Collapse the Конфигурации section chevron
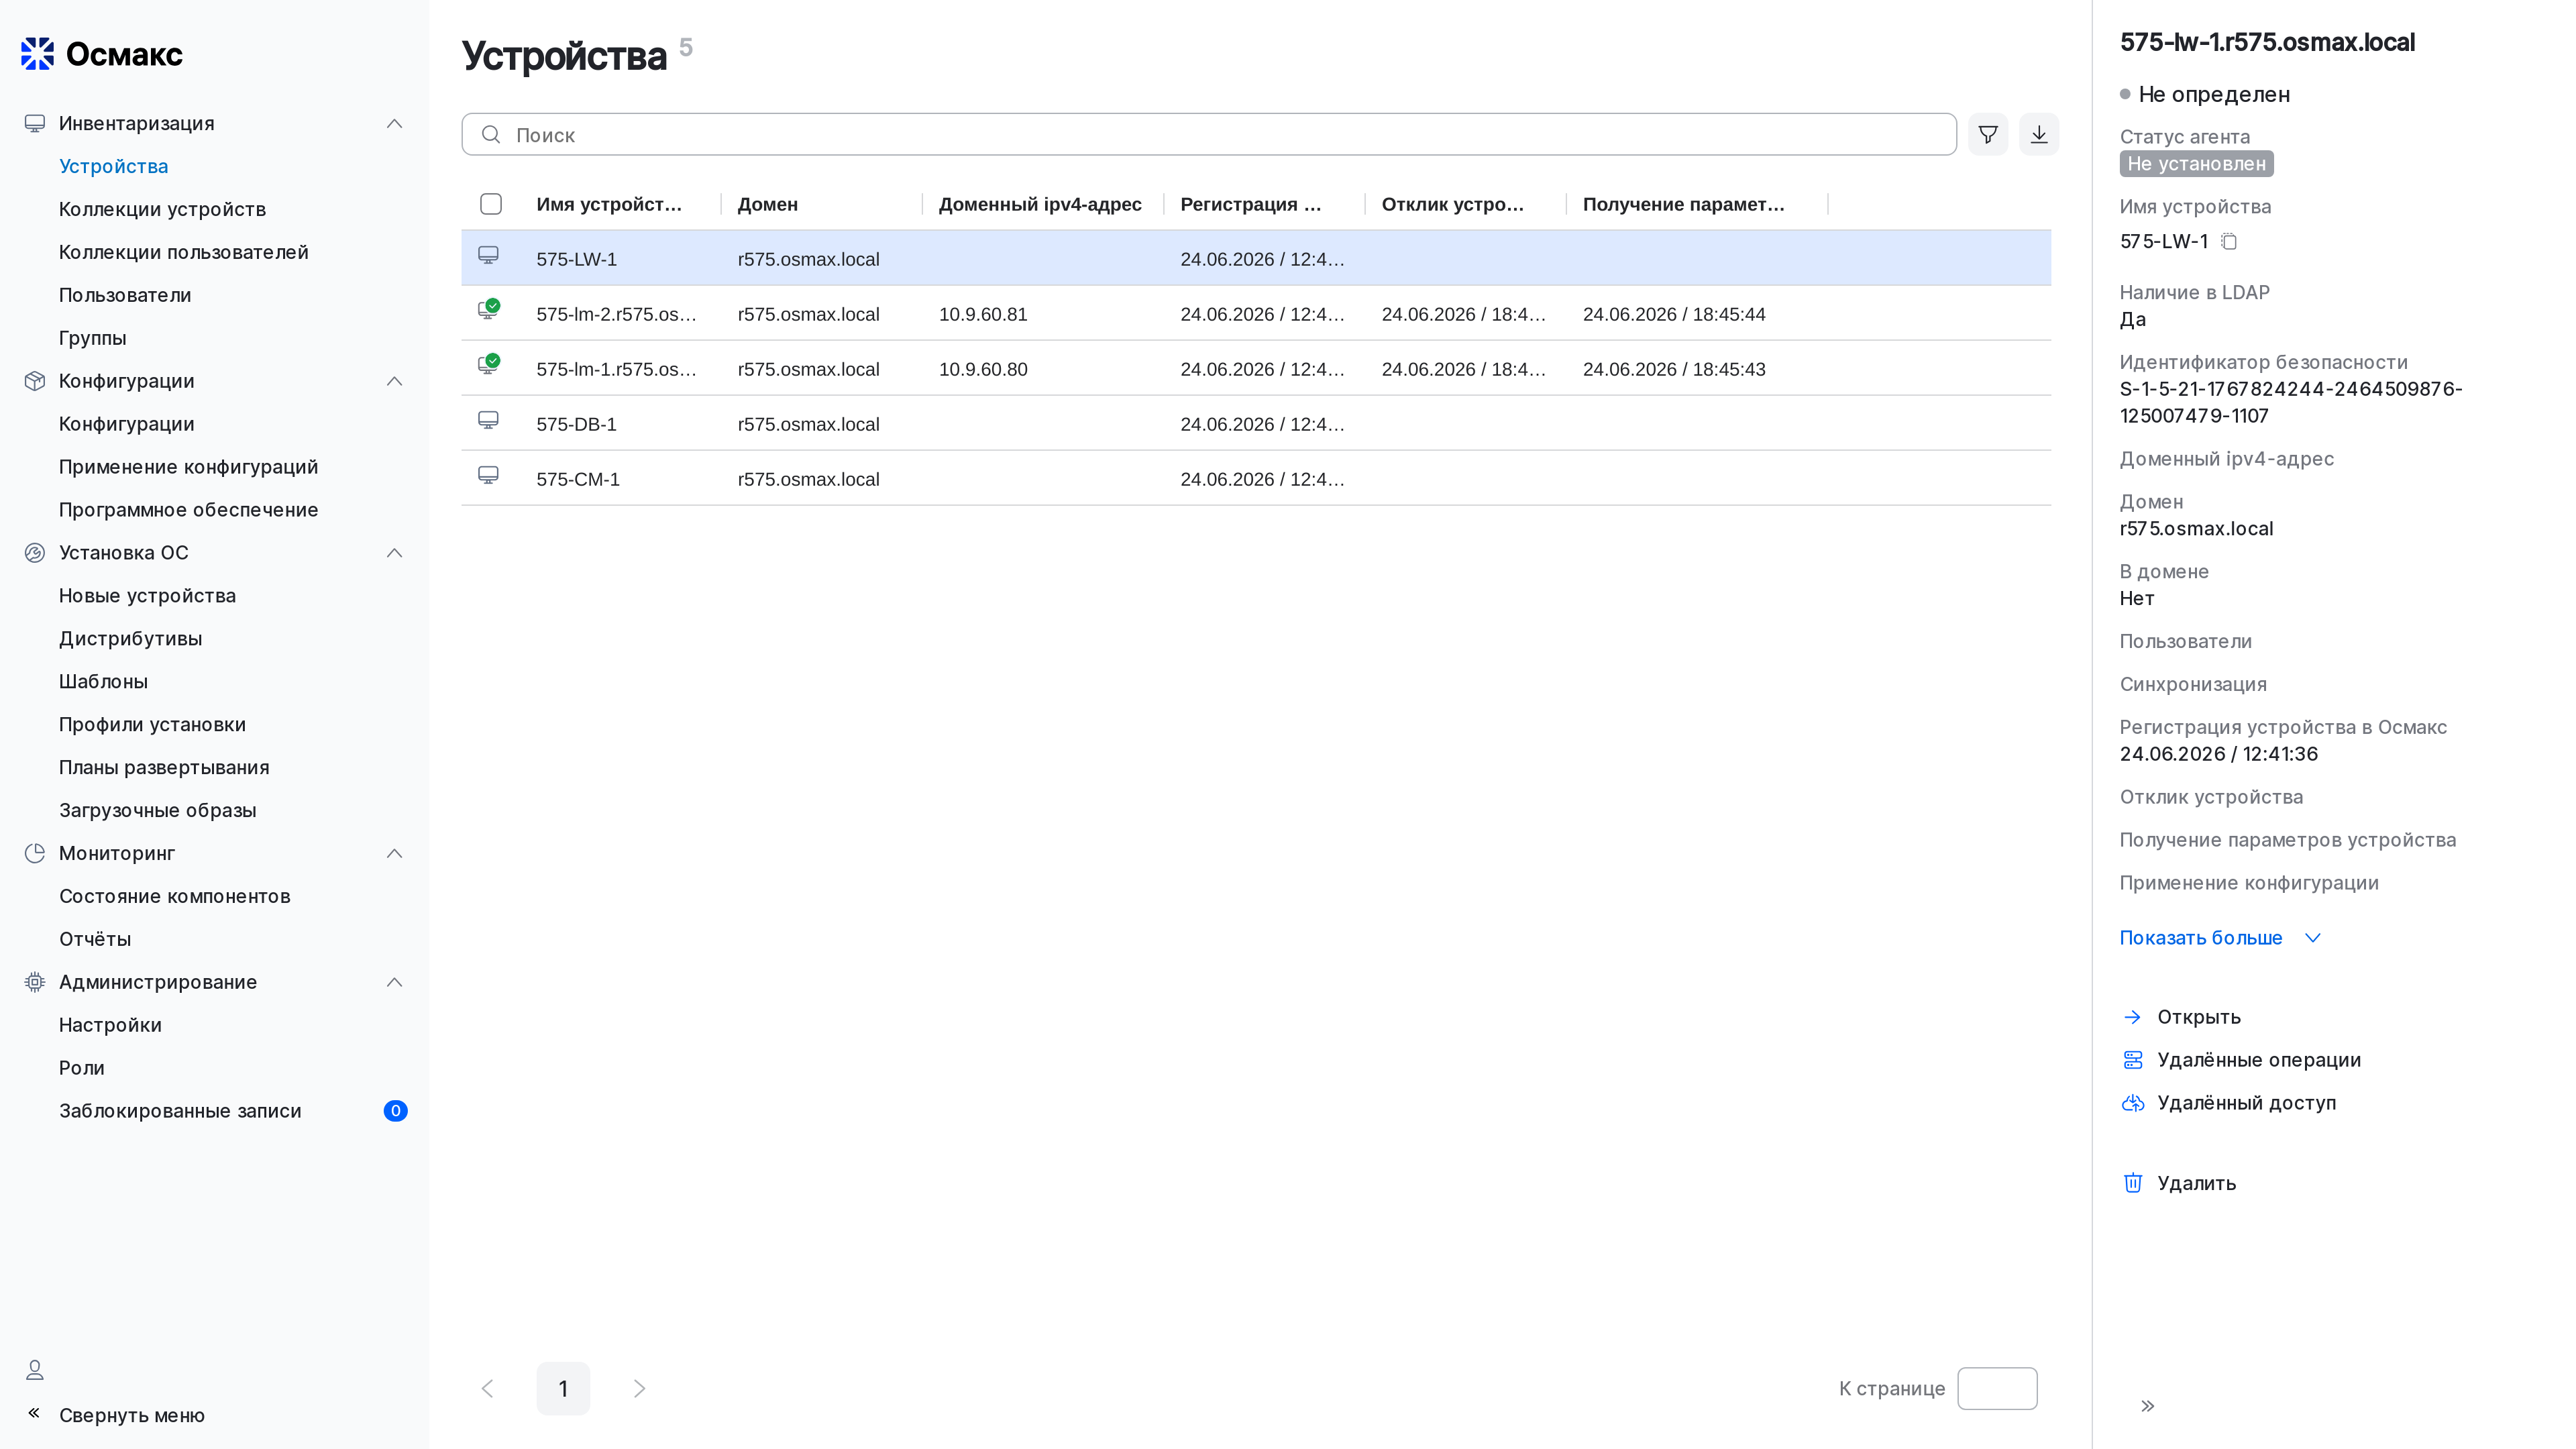The image size is (2576, 1449). pyautogui.click(x=395, y=381)
